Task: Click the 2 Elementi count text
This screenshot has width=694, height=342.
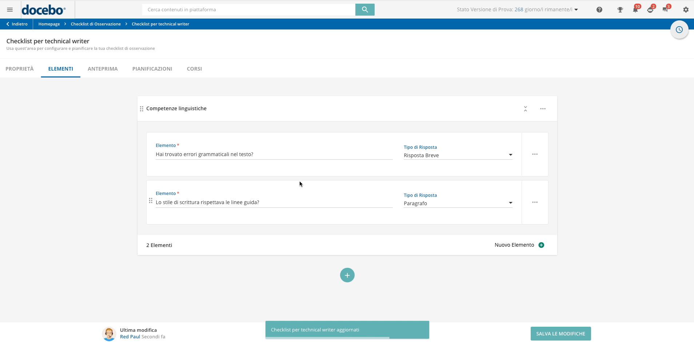Action: click(x=159, y=245)
